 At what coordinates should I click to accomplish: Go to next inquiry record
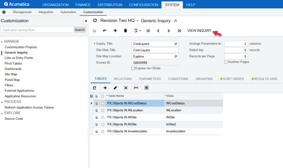click(x=169, y=31)
